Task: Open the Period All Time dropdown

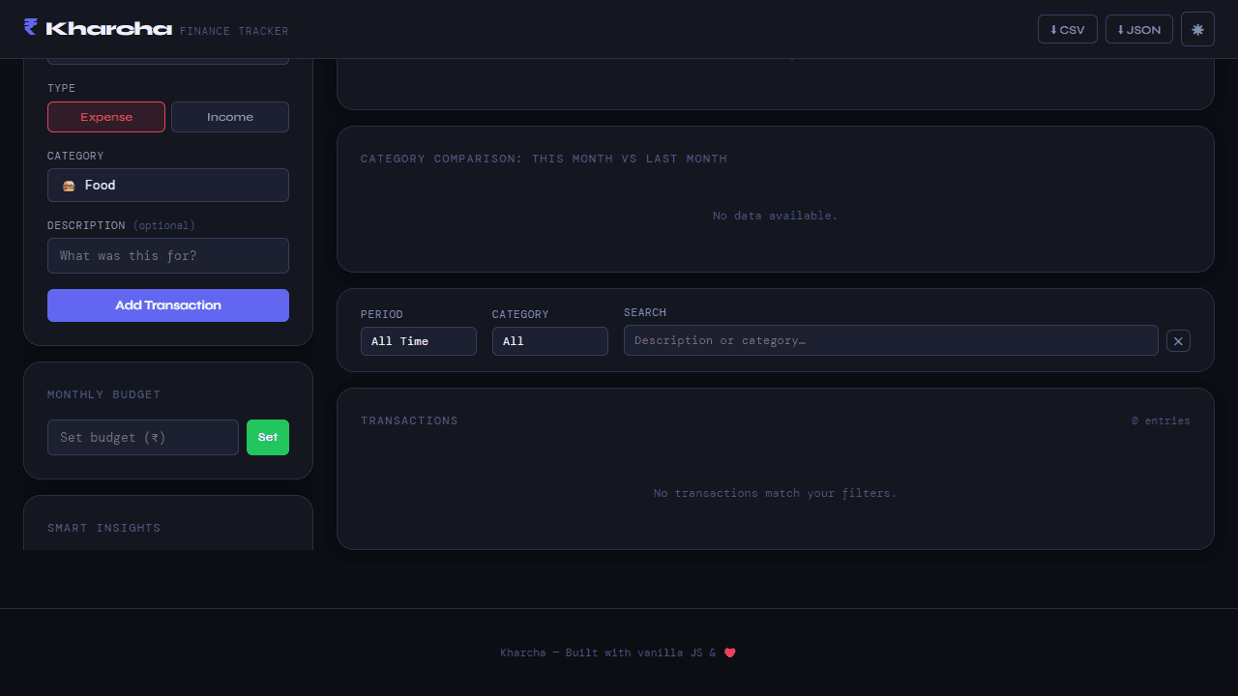Action: 419,341
